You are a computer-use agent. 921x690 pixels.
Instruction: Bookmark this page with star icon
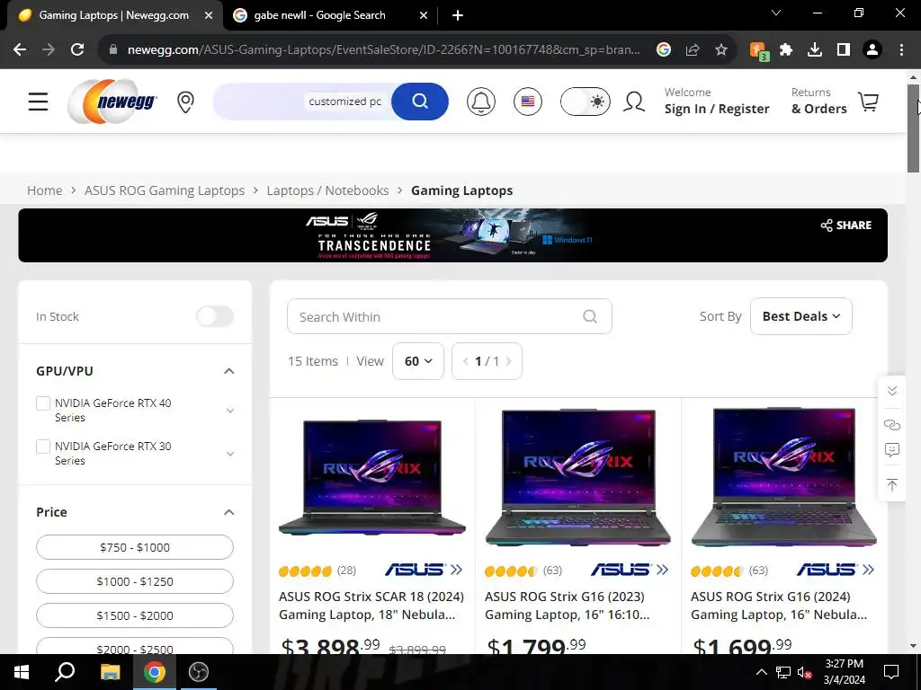[721, 50]
